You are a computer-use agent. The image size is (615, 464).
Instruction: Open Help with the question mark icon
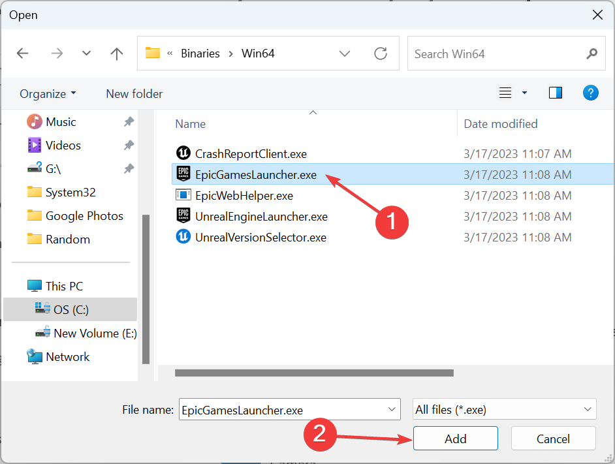pyautogui.click(x=591, y=93)
